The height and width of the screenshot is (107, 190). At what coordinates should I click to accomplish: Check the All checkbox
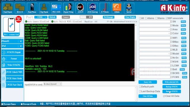[x=140, y=18]
